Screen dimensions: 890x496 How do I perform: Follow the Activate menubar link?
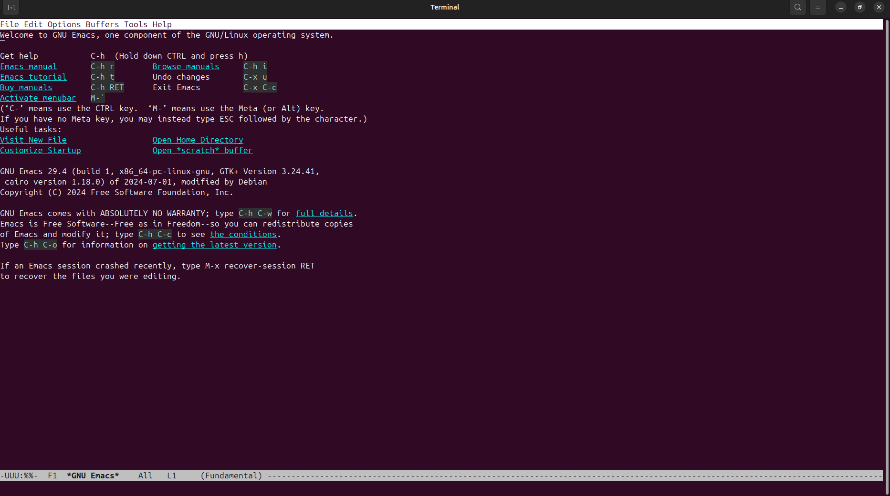(38, 98)
